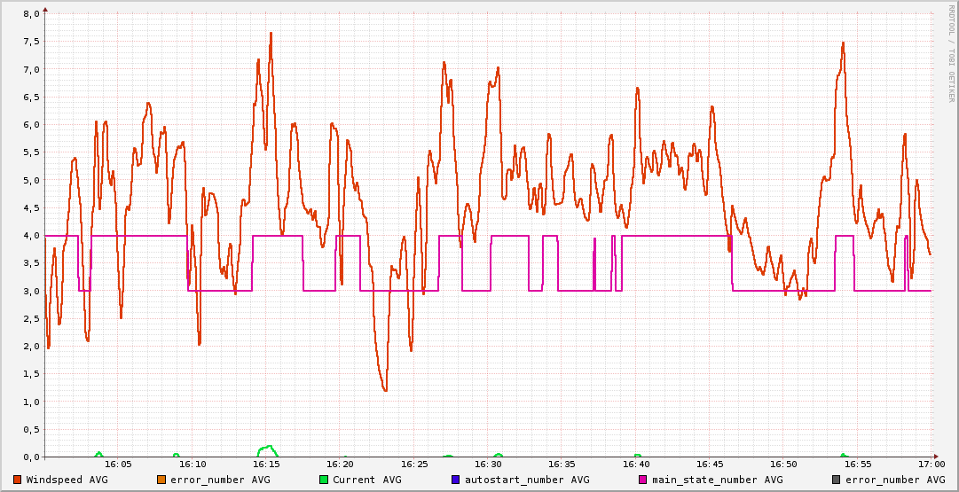Click the 16:05 time axis label
The image size is (959, 492).
coord(119,464)
